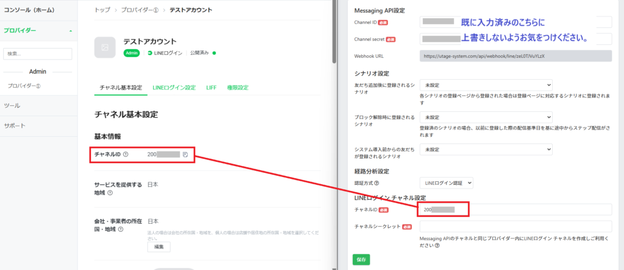Click the 編集 button under 所在国・地域
Screen dimensions: 624x270
[158, 247]
